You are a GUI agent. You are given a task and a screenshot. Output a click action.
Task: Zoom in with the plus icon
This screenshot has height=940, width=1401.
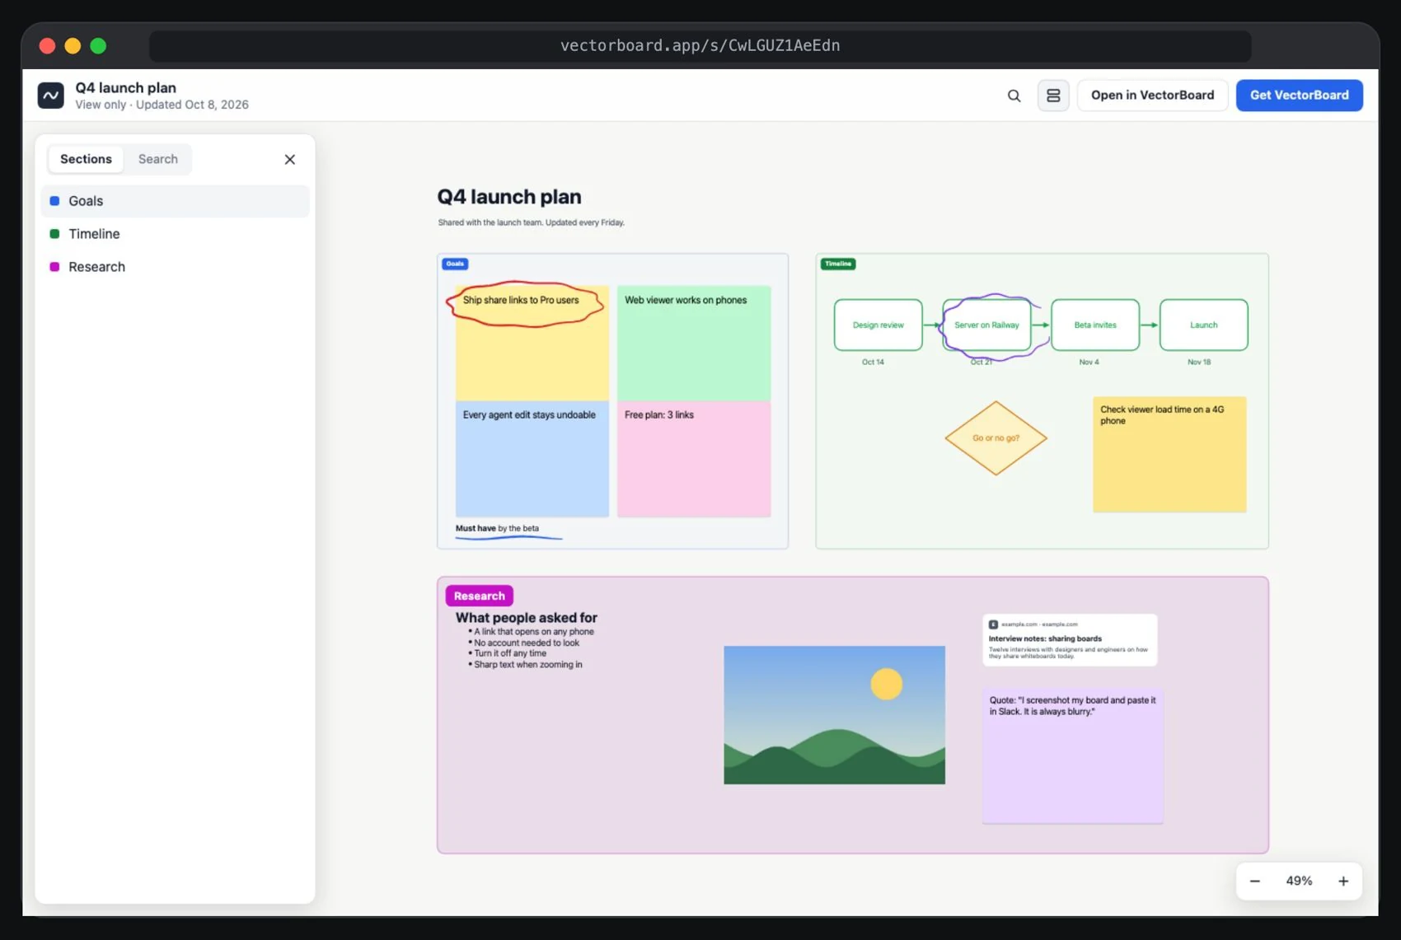1343,882
